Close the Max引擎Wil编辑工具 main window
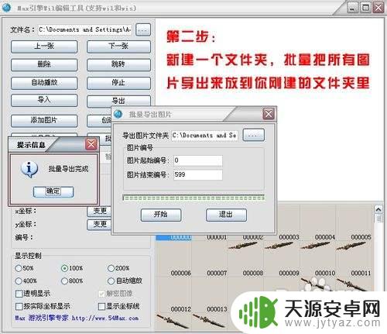The height and width of the screenshot is (334, 387). click(x=378, y=8)
